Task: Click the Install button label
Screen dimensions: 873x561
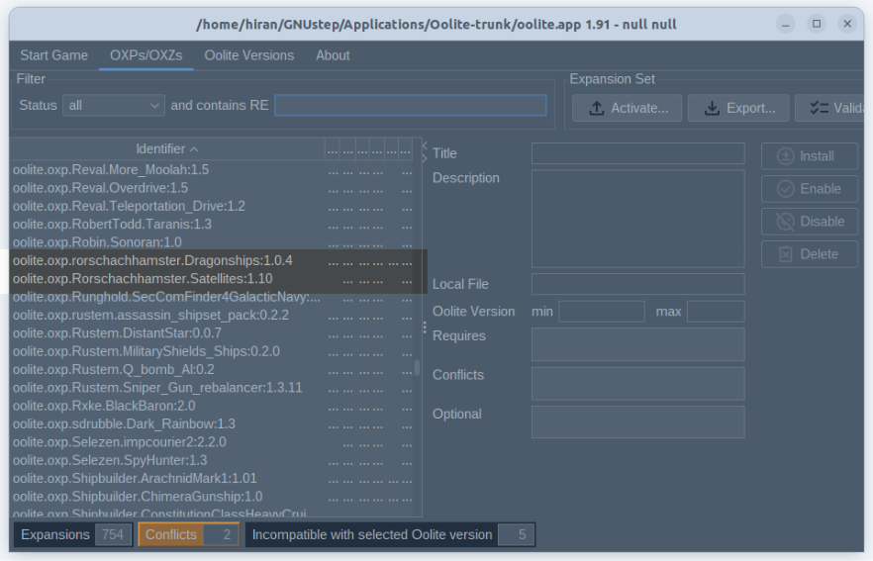Action: tap(817, 156)
